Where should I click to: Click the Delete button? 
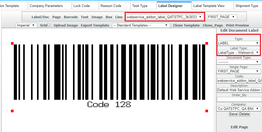point(244,114)
